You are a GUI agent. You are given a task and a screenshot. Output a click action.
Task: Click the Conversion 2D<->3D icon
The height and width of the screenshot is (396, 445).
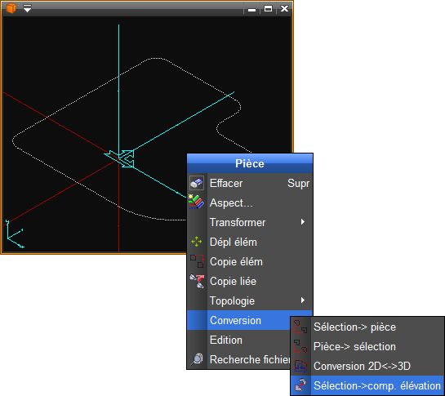pos(300,366)
